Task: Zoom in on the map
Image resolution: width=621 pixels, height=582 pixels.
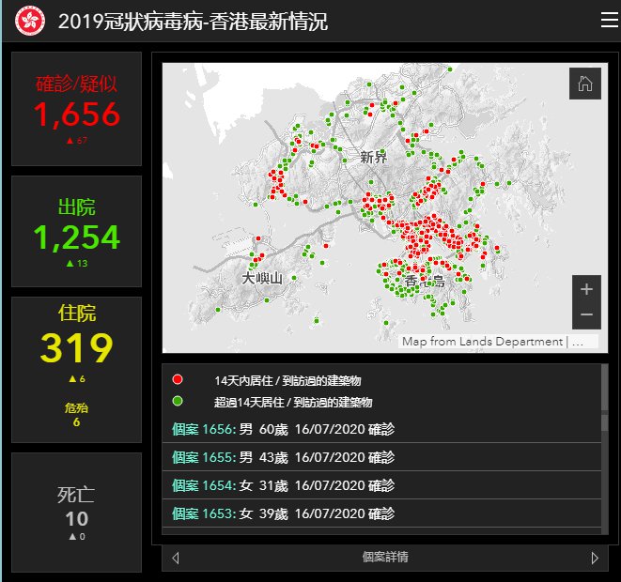Action: tap(586, 289)
